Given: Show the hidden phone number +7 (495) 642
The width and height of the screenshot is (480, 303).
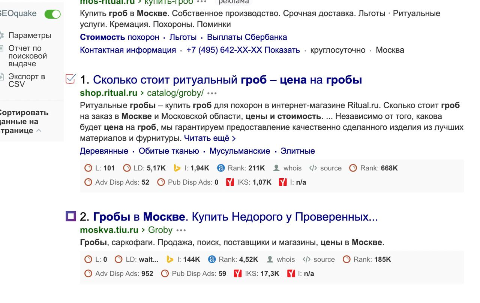Looking at the screenshot, I should point(243,50).
